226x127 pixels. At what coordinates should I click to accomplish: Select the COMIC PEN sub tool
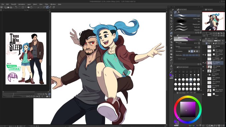[x=187, y=18]
